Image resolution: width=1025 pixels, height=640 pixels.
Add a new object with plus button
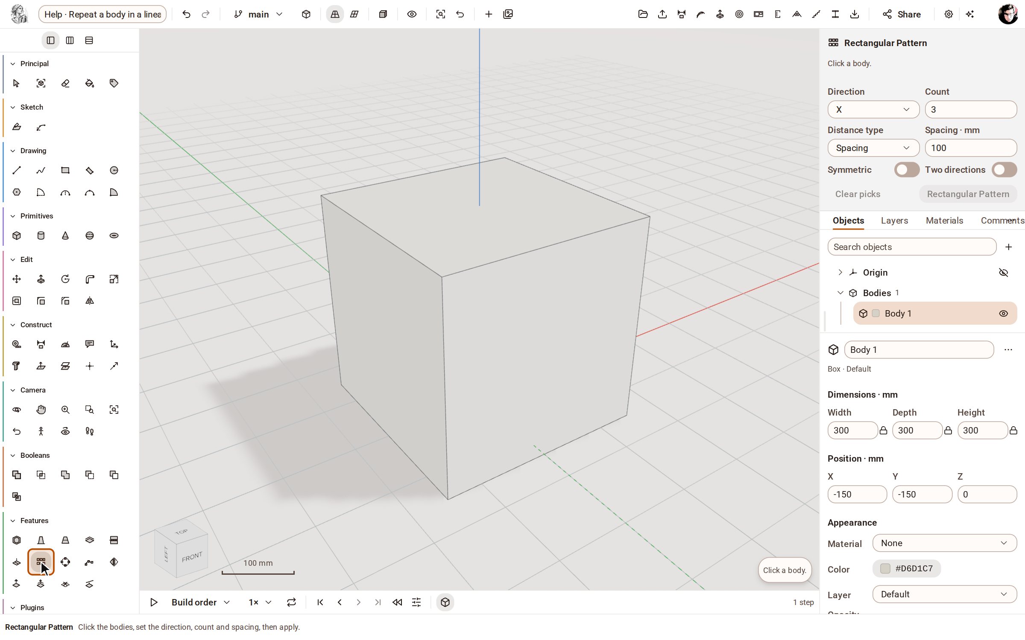(x=1008, y=247)
